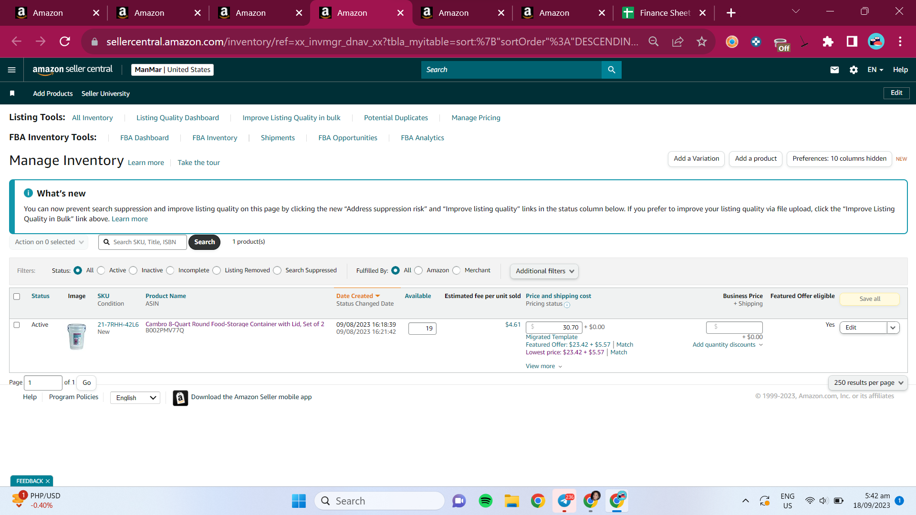Open the Cambro 8-Quart product name link
Screen dimensions: 916x515
[235, 324]
